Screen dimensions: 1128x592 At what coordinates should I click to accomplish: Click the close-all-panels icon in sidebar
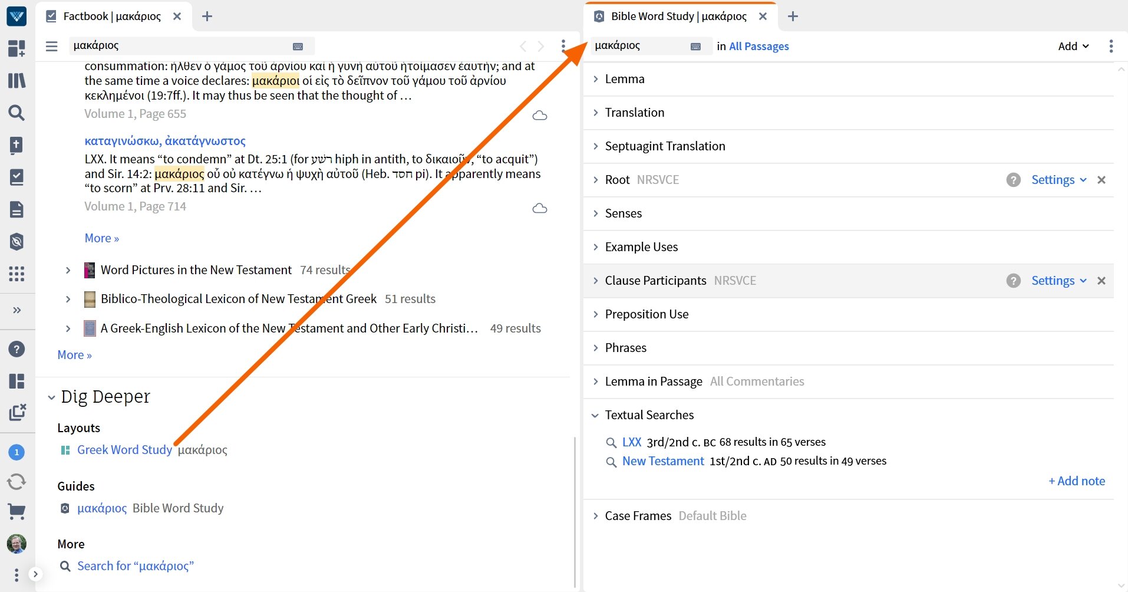(x=17, y=412)
